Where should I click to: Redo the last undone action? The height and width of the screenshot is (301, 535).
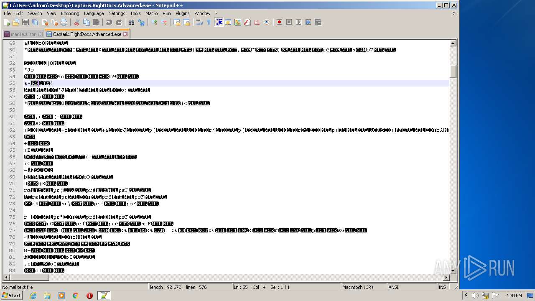click(118, 22)
